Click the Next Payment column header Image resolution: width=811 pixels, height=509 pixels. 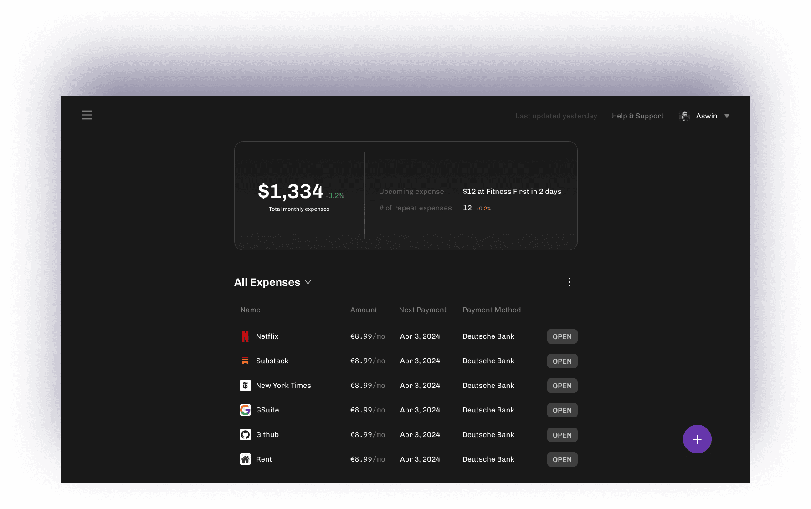click(422, 310)
